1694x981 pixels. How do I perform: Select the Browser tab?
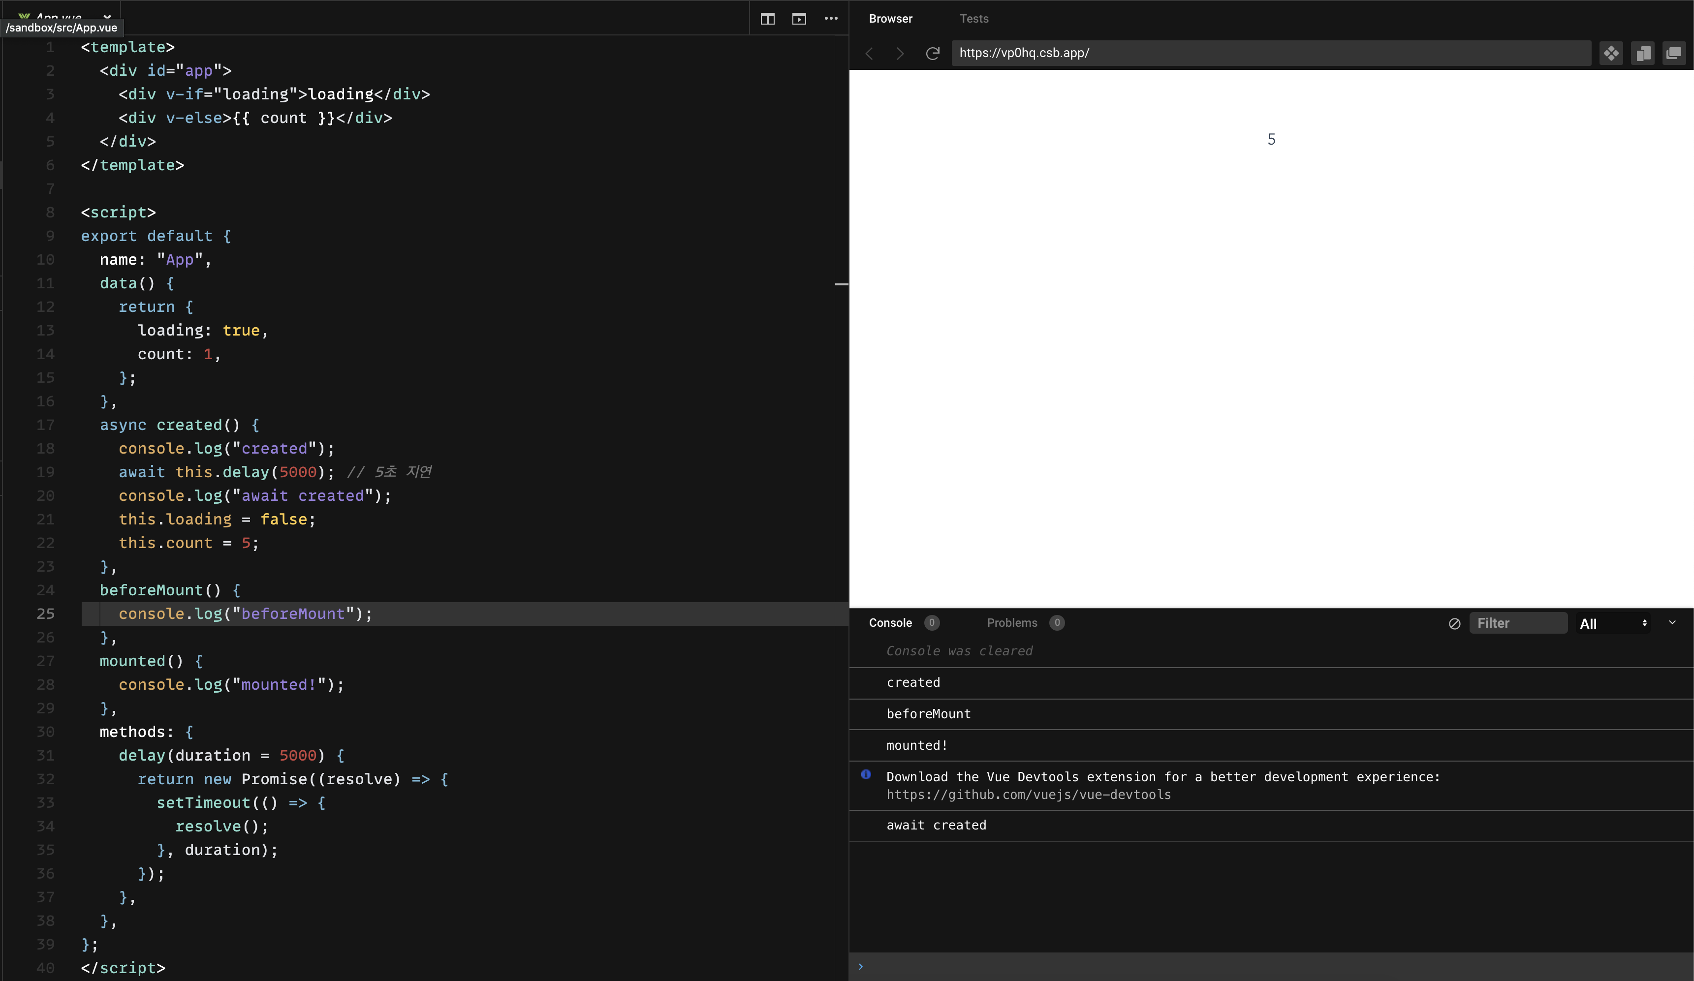890,19
